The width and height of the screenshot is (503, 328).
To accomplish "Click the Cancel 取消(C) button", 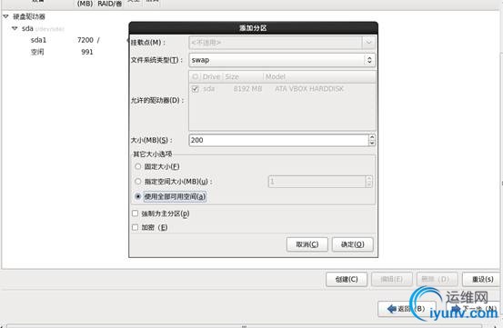I will pyautogui.click(x=307, y=244).
